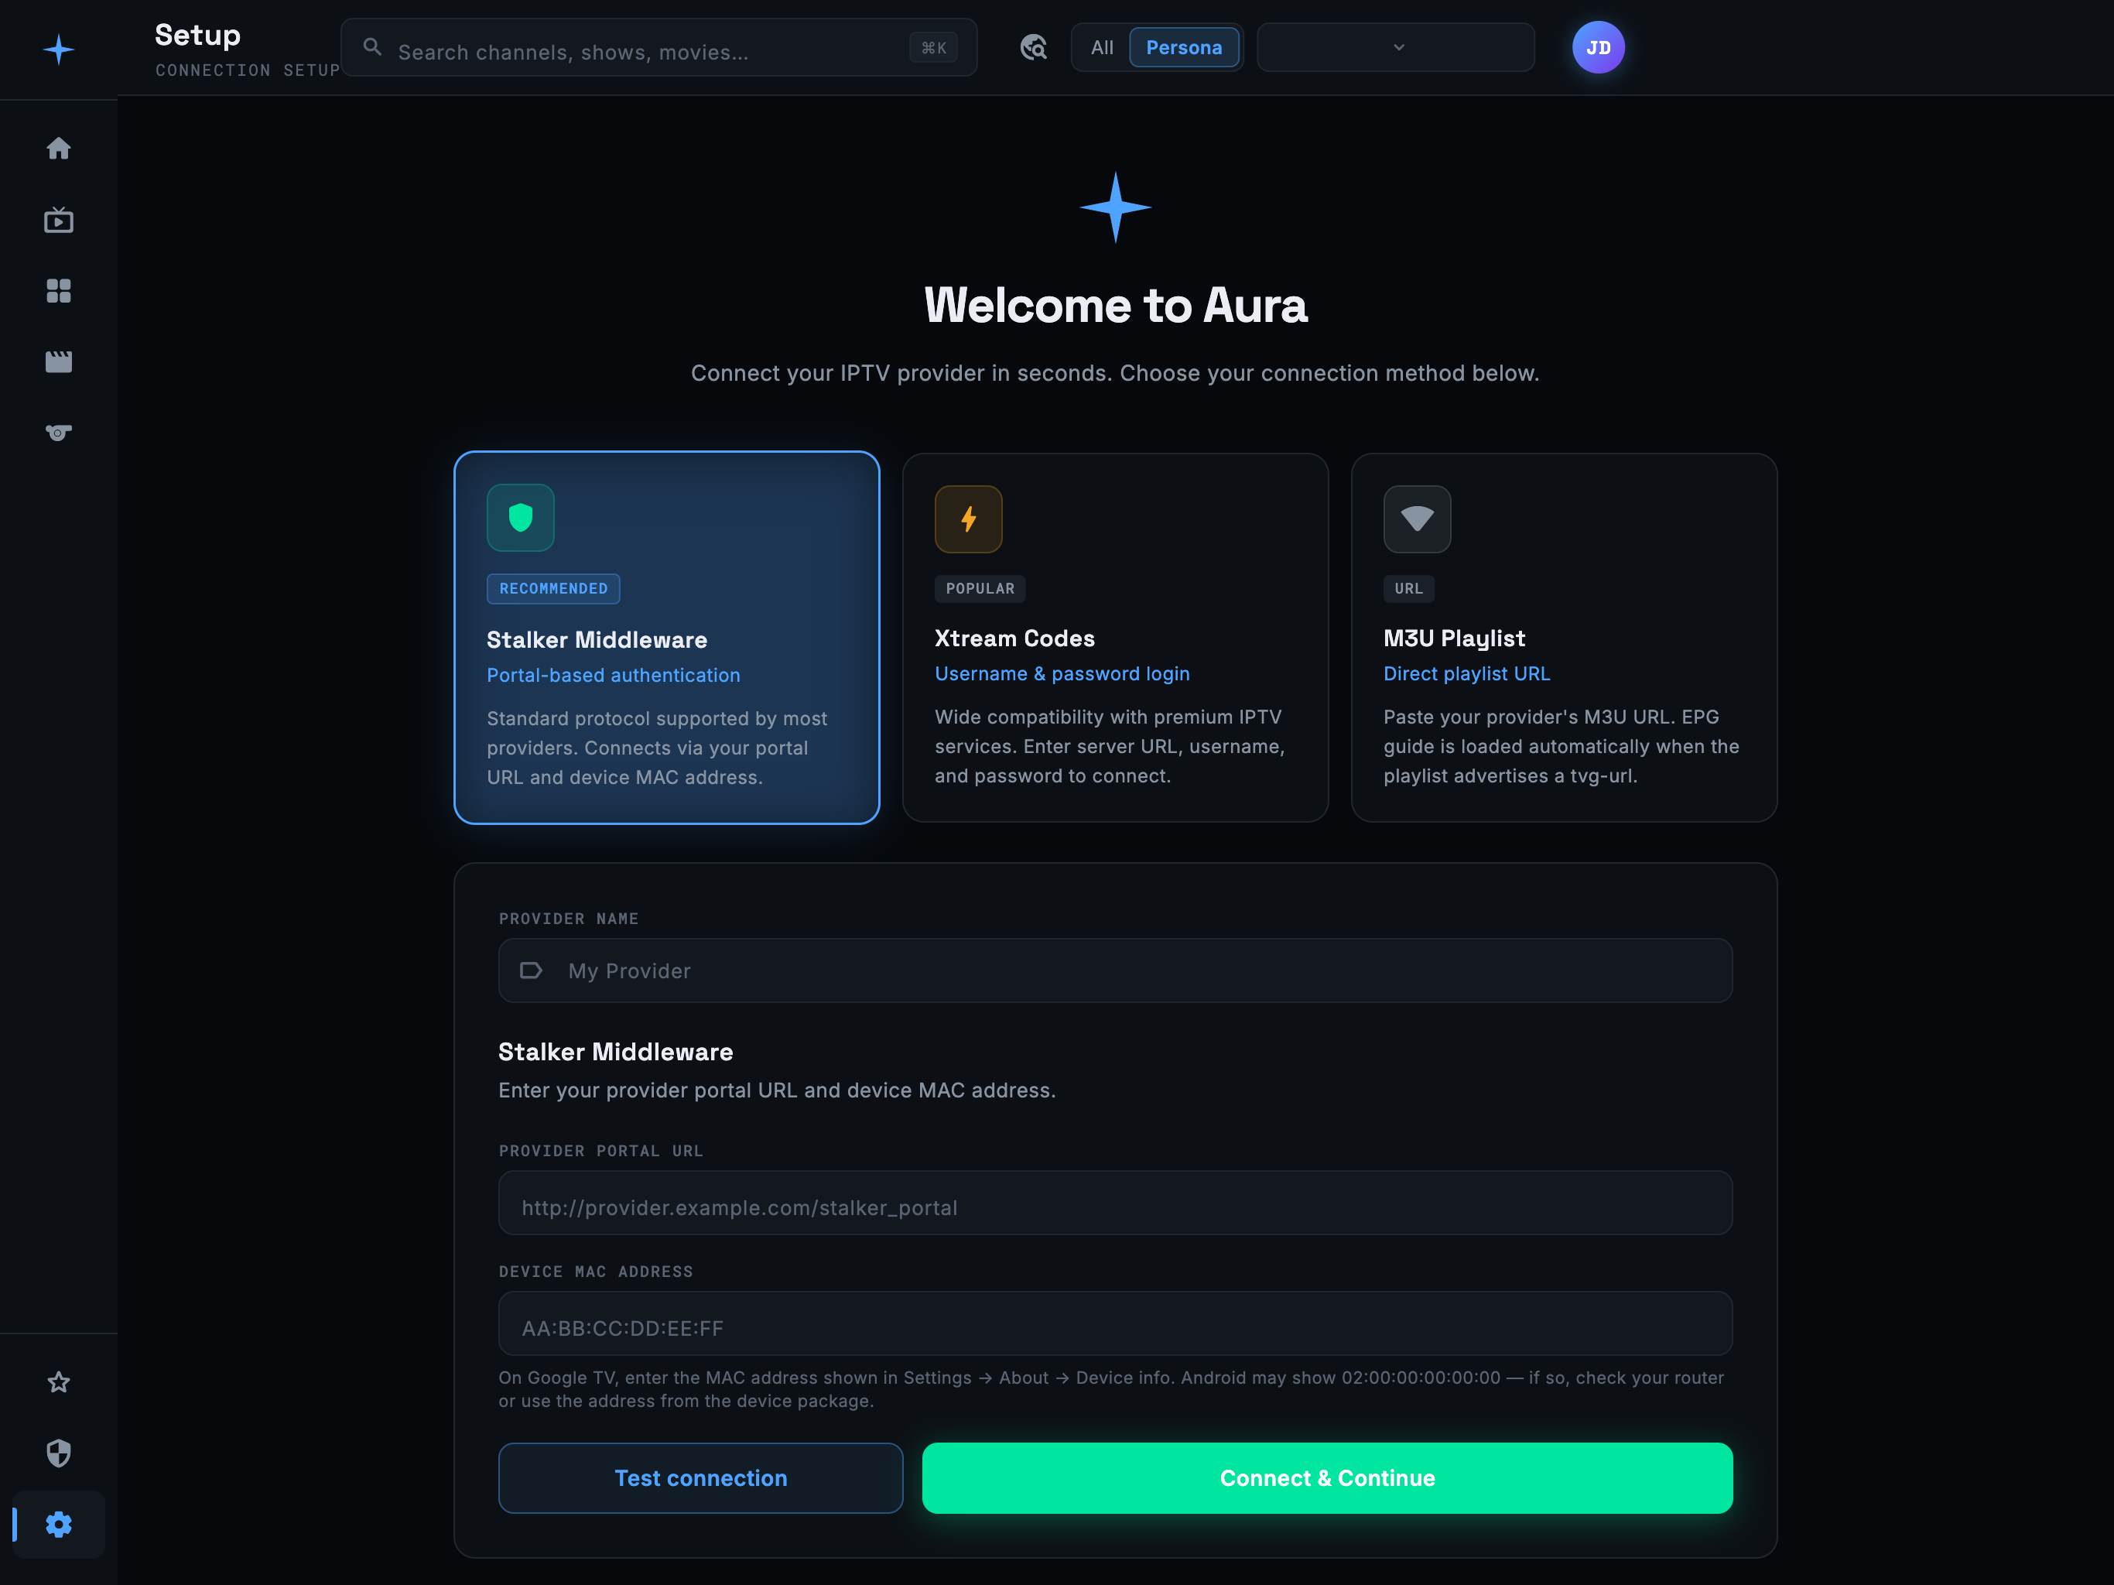
Task: Open the empty header dropdown
Action: tap(1395, 47)
